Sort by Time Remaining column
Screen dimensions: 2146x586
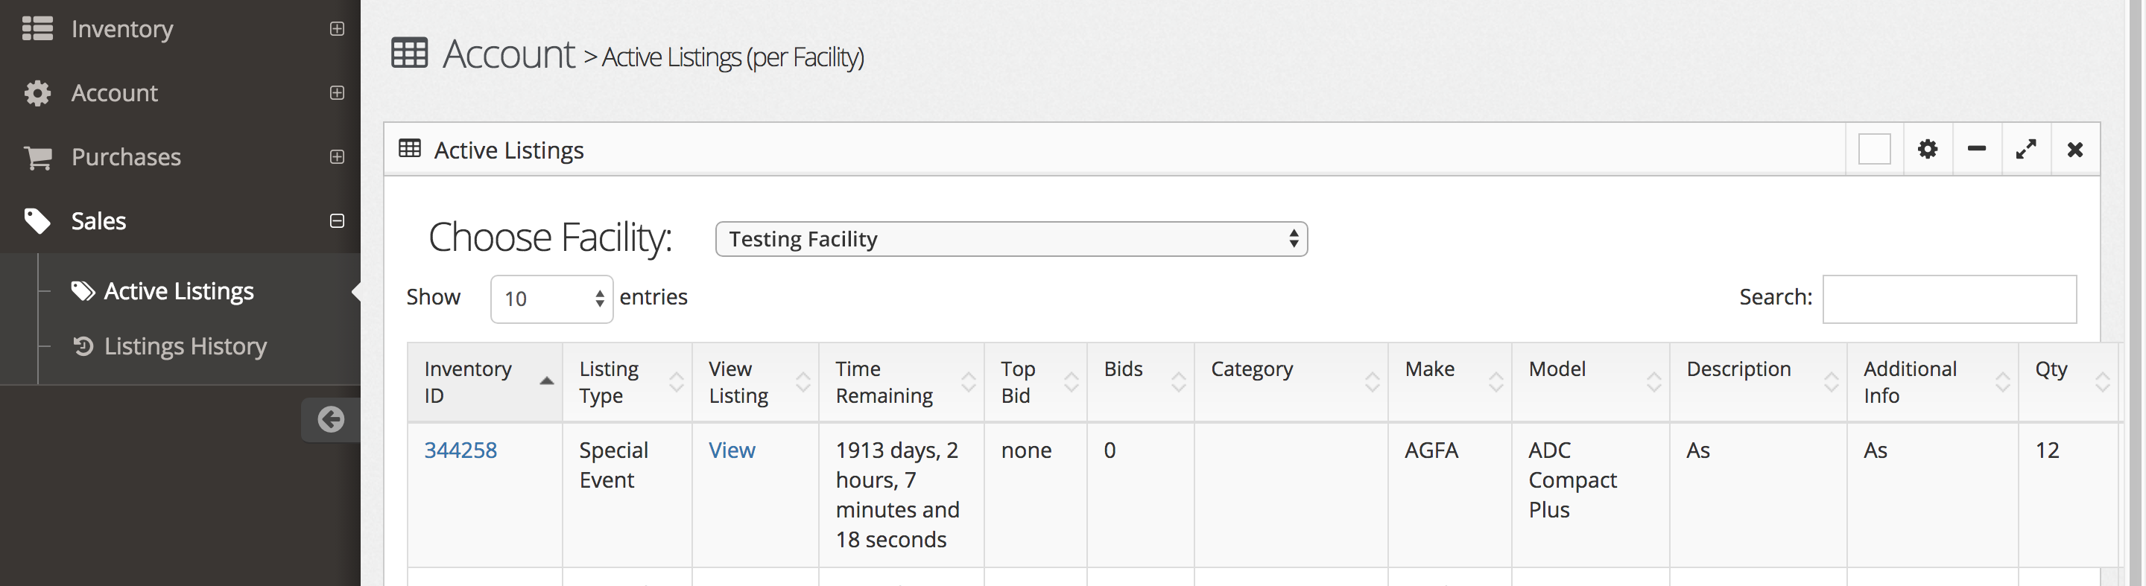(x=902, y=382)
